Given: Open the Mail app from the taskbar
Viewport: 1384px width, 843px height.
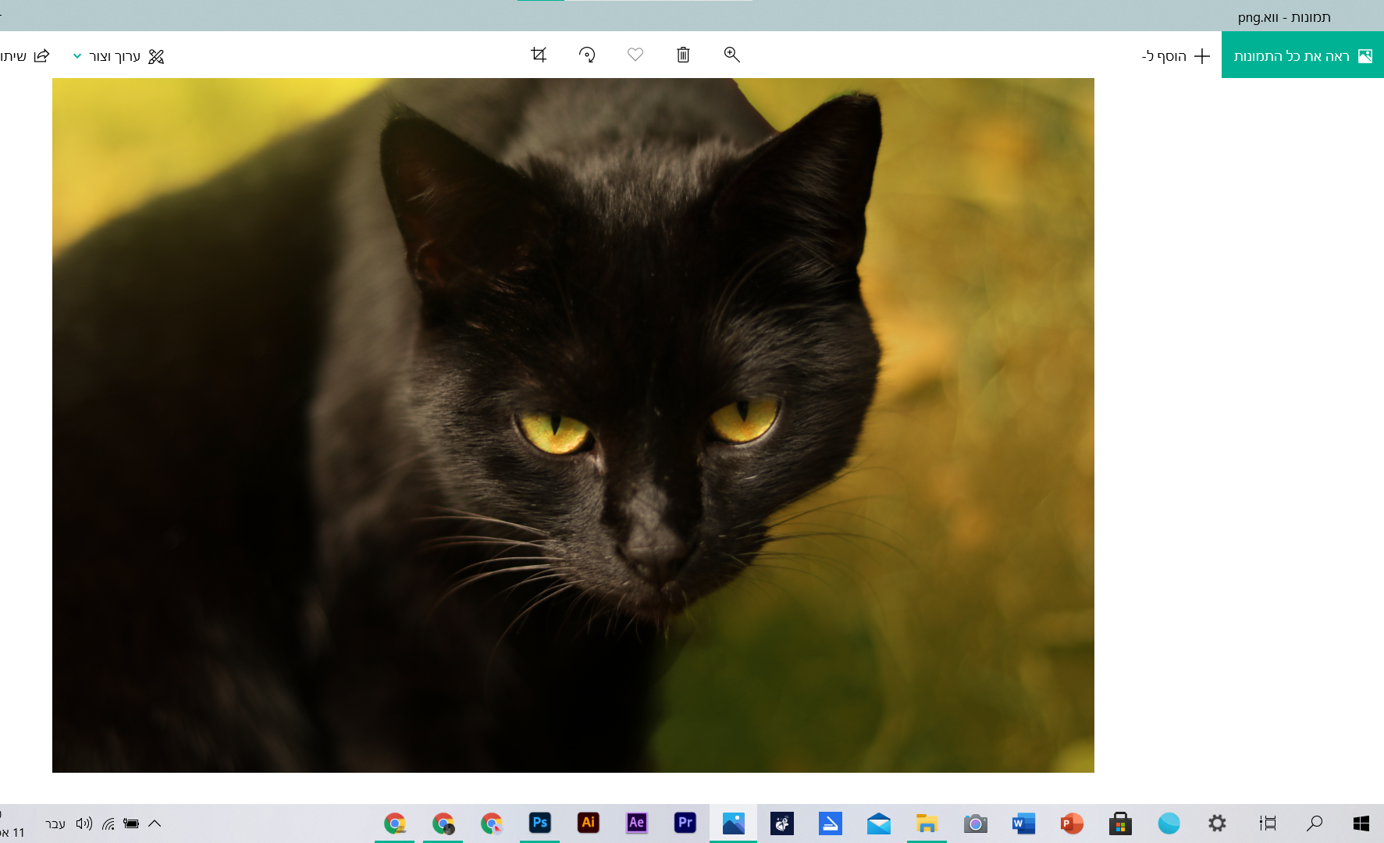Looking at the screenshot, I should (x=879, y=823).
